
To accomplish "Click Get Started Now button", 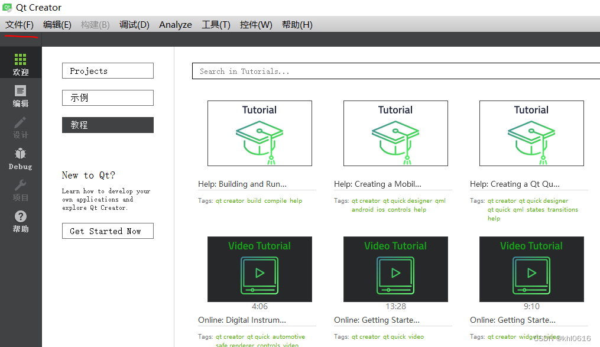I will [108, 231].
